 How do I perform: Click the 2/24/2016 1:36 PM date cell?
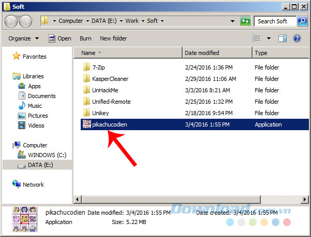[x=209, y=67]
